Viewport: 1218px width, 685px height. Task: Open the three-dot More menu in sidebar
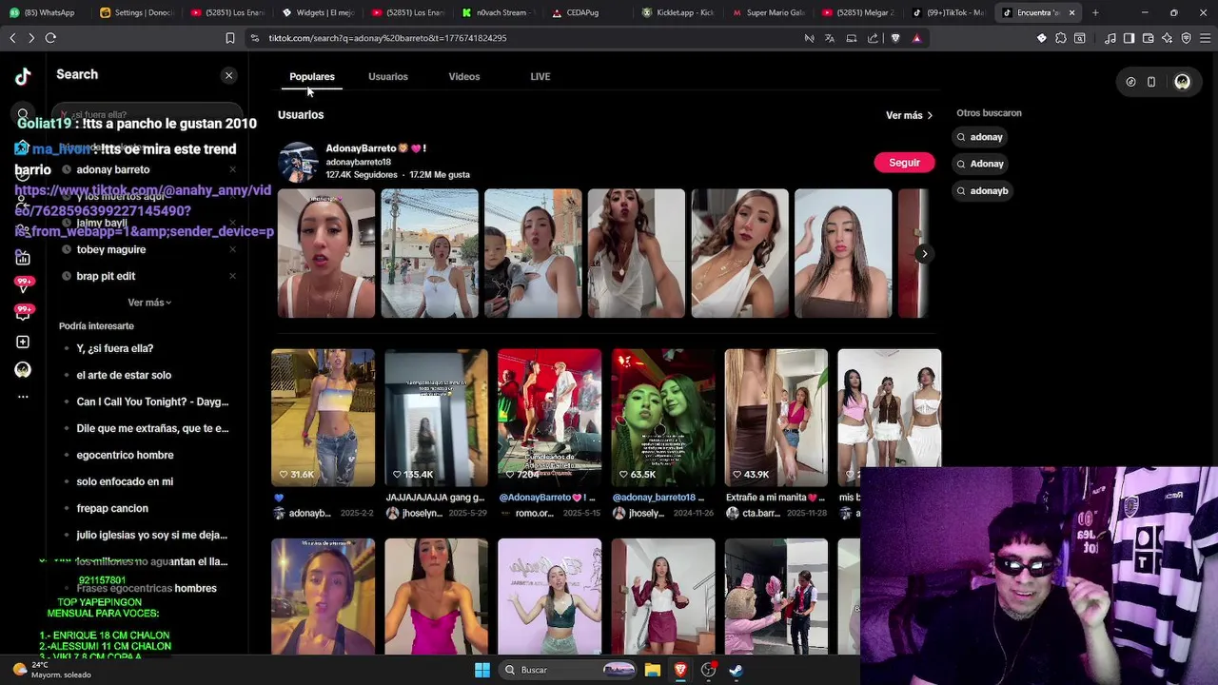click(x=23, y=397)
